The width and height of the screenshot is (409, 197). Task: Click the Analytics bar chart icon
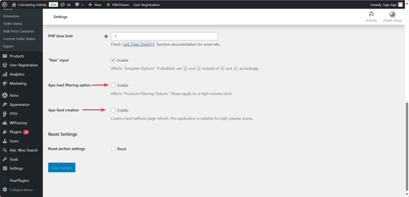[5, 74]
